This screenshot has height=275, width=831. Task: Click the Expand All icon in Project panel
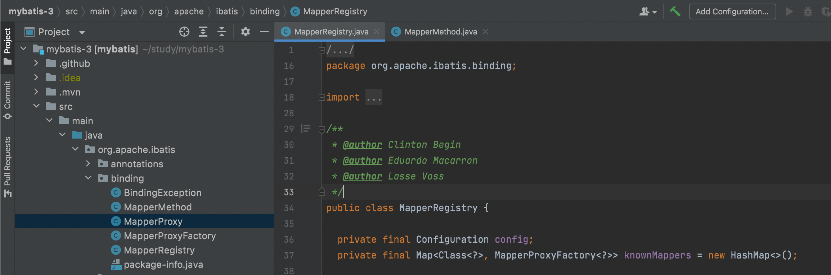[x=203, y=32]
